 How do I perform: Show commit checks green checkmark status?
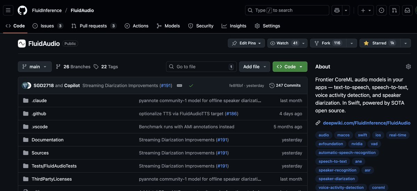click(191, 85)
